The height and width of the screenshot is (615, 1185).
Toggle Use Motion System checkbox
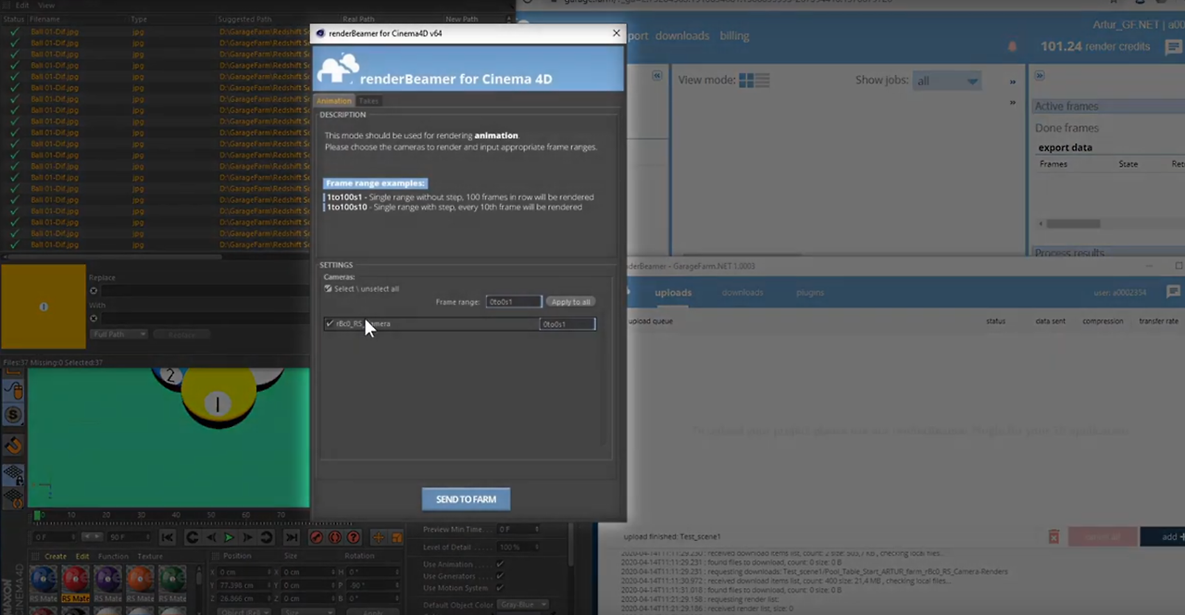pyautogui.click(x=500, y=588)
